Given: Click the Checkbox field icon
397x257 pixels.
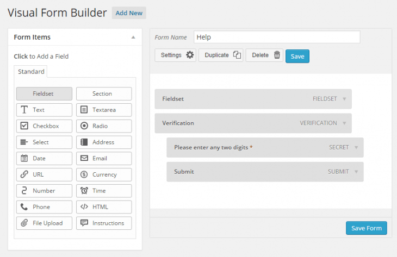Looking at the screenshot, I should 24,126.
